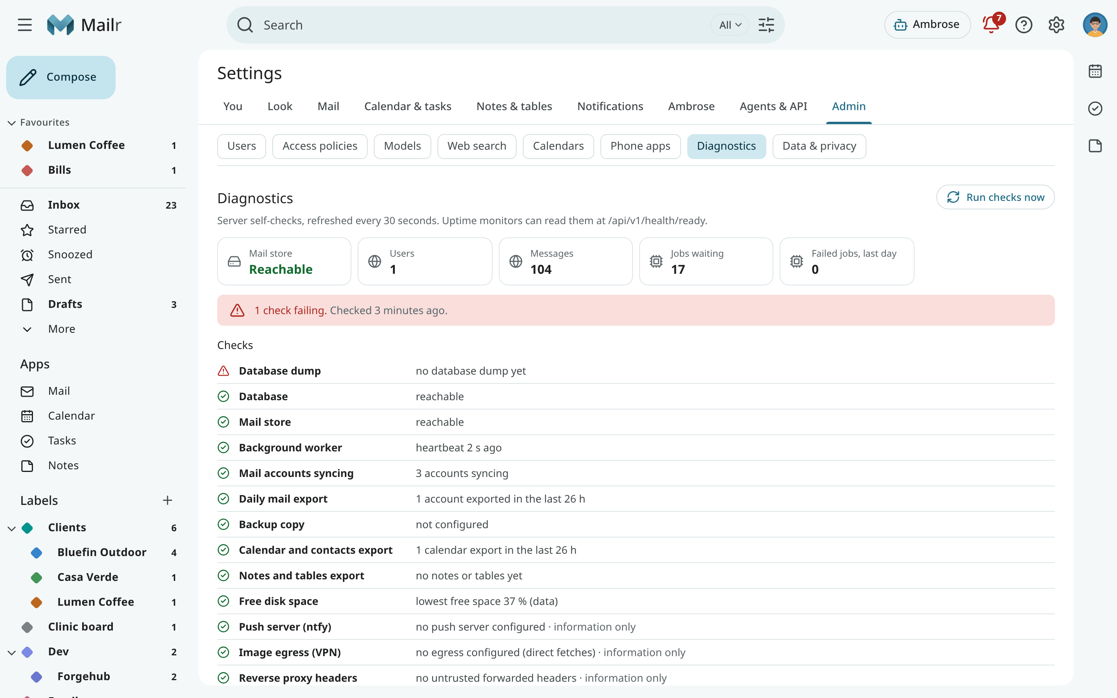The image size is (1117, 698).
Task: Open search filter options sliders icon
Action: 766,25
